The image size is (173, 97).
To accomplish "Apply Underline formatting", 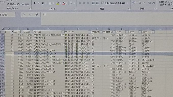I will [x=43, y=3].
